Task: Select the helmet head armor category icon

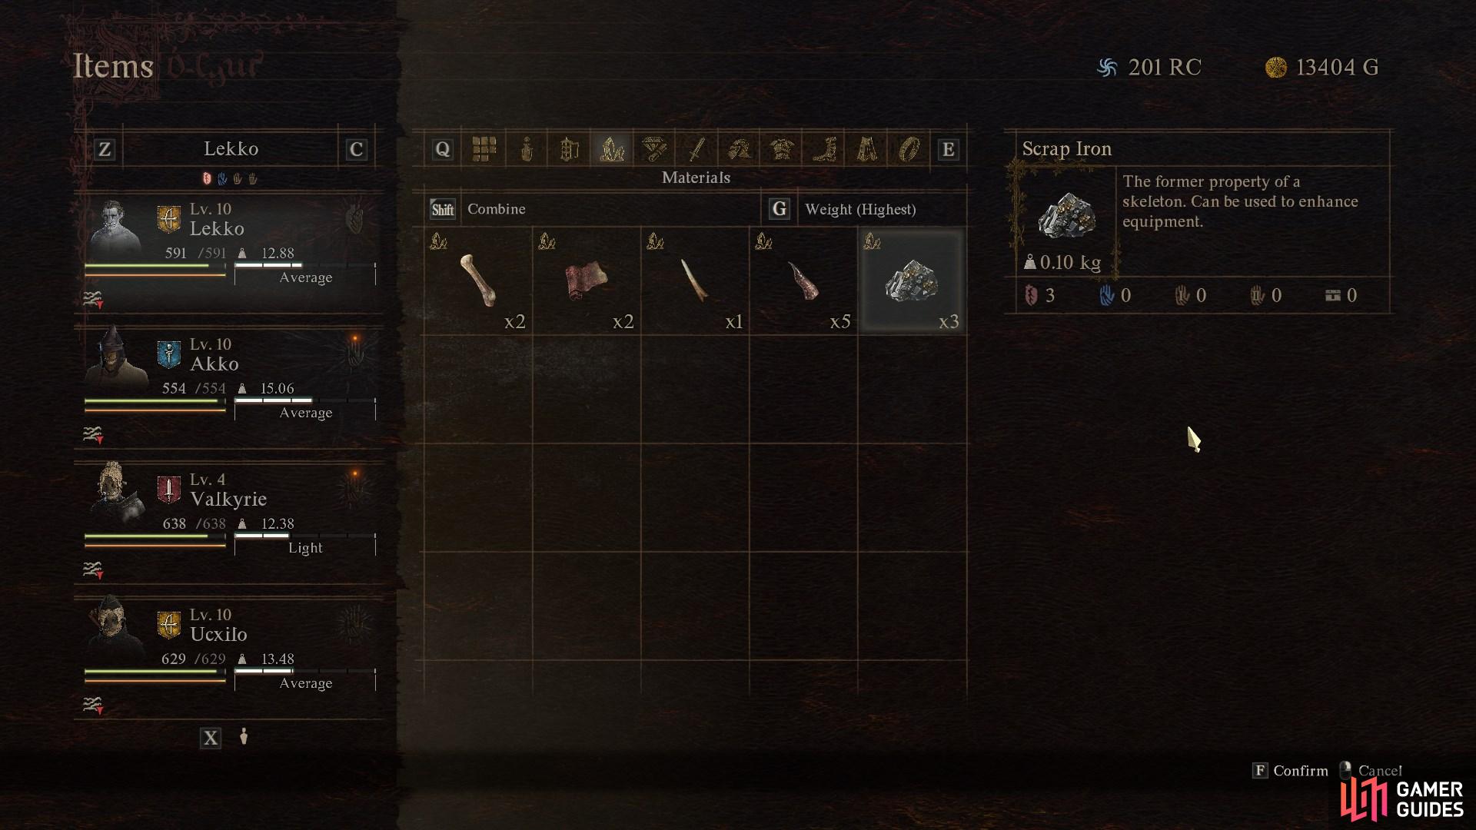Action: point(740,149)
